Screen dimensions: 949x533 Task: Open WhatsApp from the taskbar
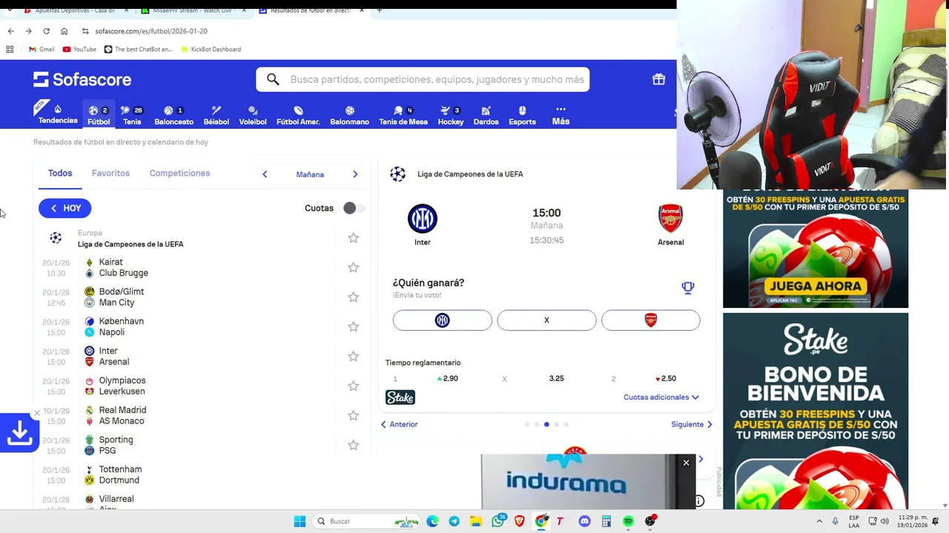[x=497, y=521]
